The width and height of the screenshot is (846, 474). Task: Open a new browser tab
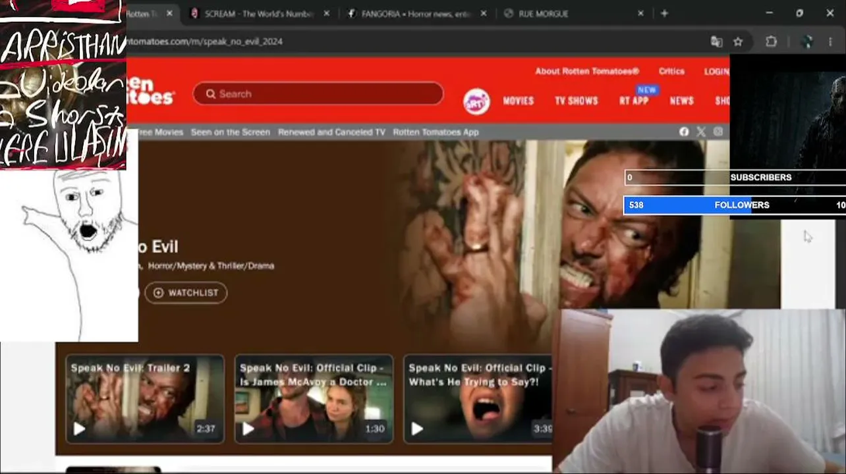click(664, 13)
